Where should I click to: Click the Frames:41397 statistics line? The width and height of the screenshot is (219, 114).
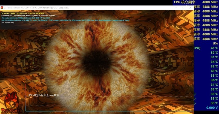28,16
